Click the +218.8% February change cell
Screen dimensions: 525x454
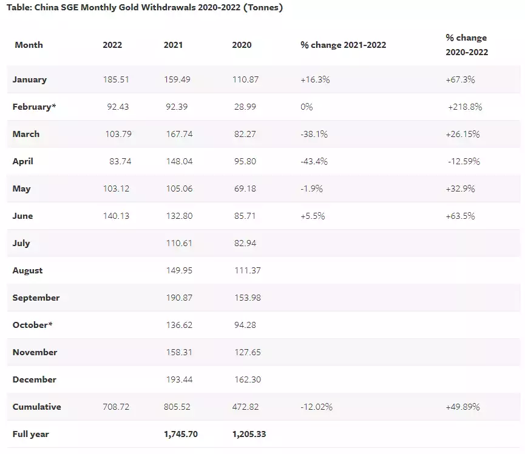[465, 107]
